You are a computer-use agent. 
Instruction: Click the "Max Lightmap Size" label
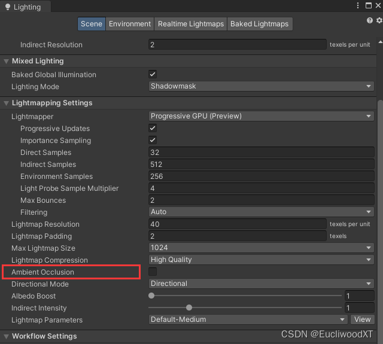tap(43, 248)
